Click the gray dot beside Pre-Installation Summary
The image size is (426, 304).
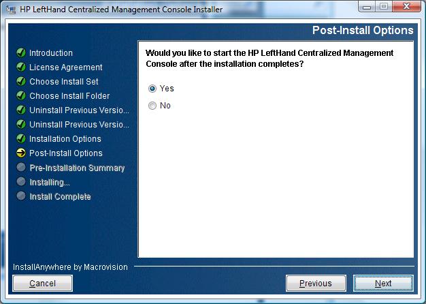(21, 167)
